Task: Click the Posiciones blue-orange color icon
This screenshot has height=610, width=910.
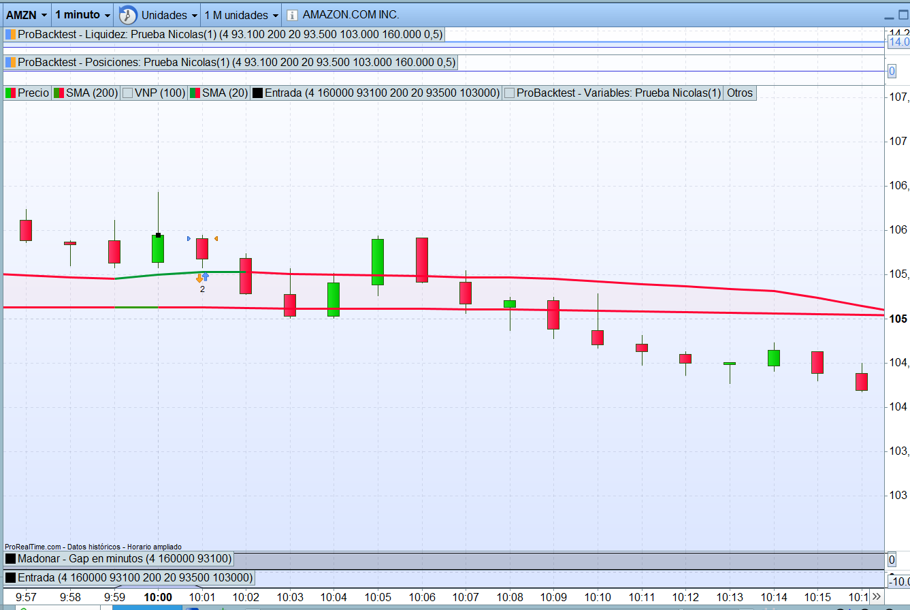Action: coord(10,63)
